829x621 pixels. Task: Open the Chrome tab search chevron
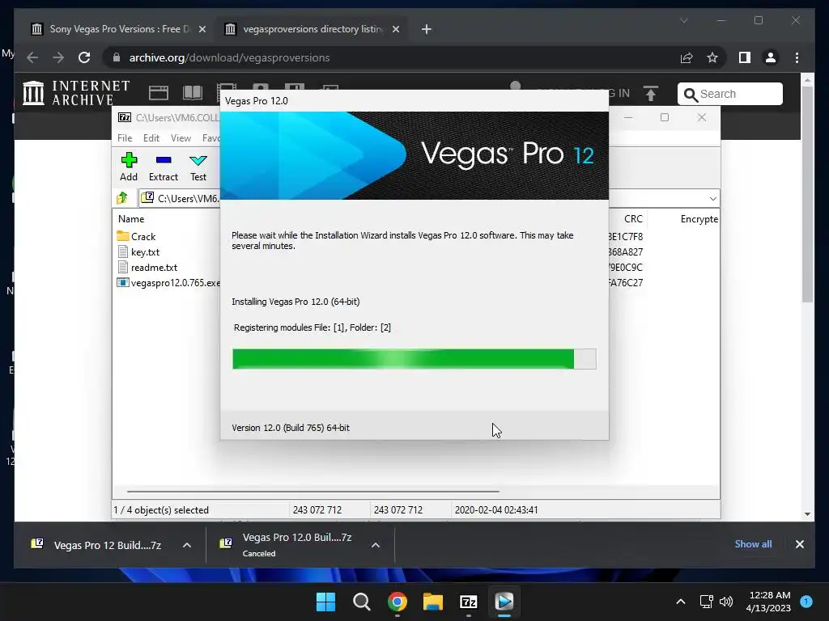(683, 20)
